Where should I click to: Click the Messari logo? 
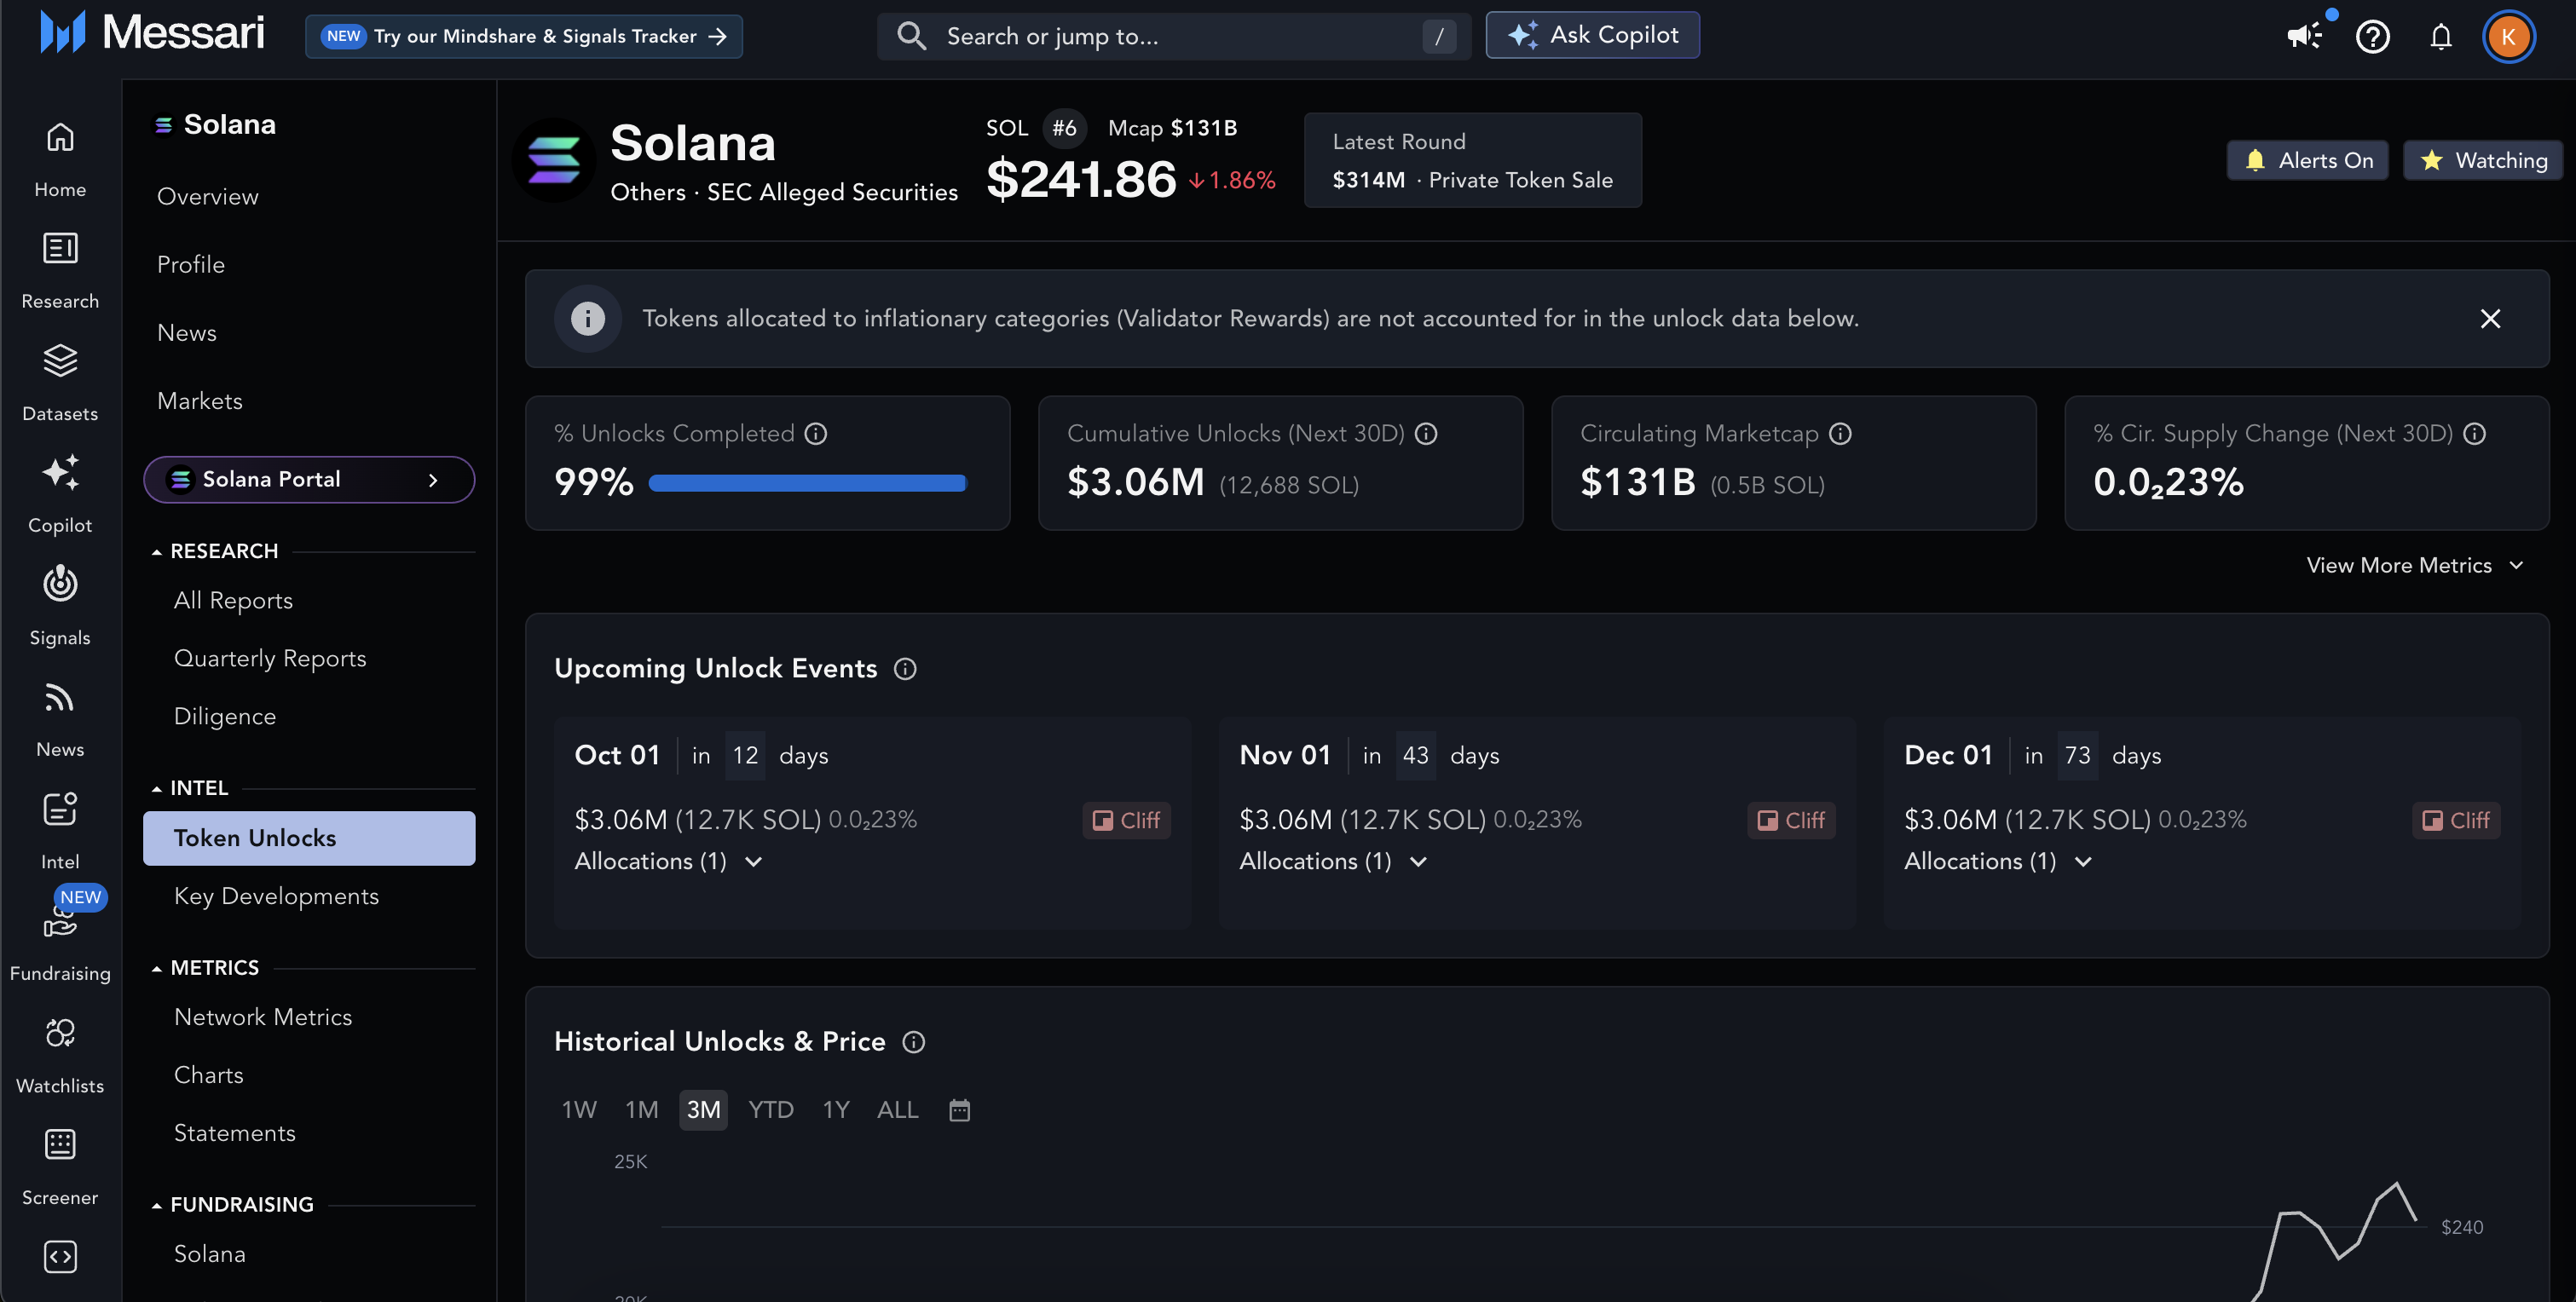click(x=152, y=33)
